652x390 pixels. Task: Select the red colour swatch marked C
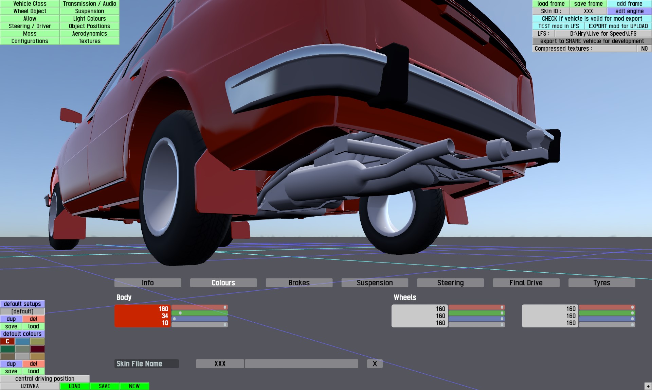pyautogui.click(x=7, y=341)
